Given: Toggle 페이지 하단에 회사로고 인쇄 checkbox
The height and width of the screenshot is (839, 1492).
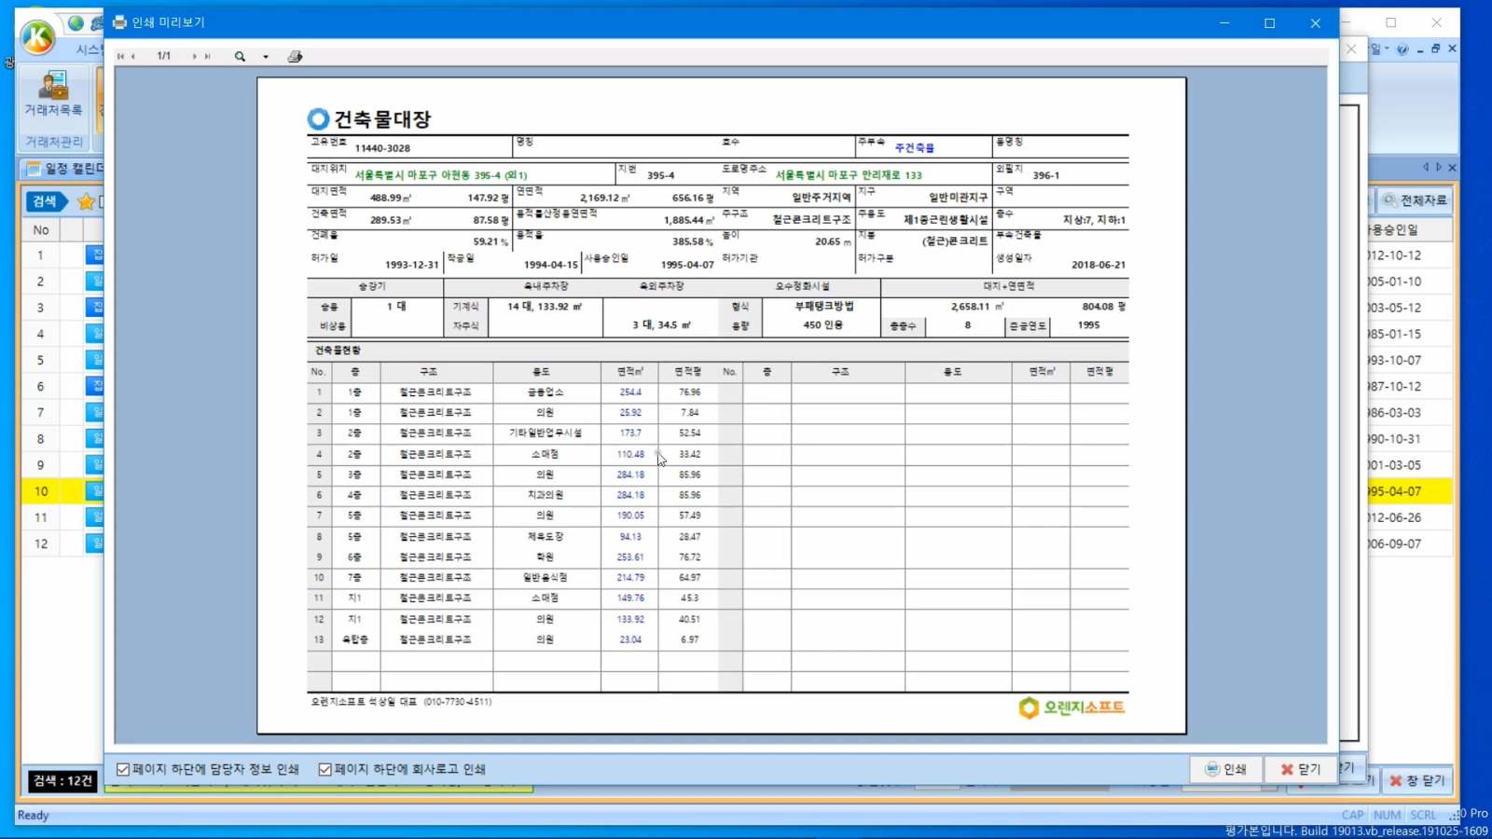Looking at the screenshot, I should pos(325,769).
